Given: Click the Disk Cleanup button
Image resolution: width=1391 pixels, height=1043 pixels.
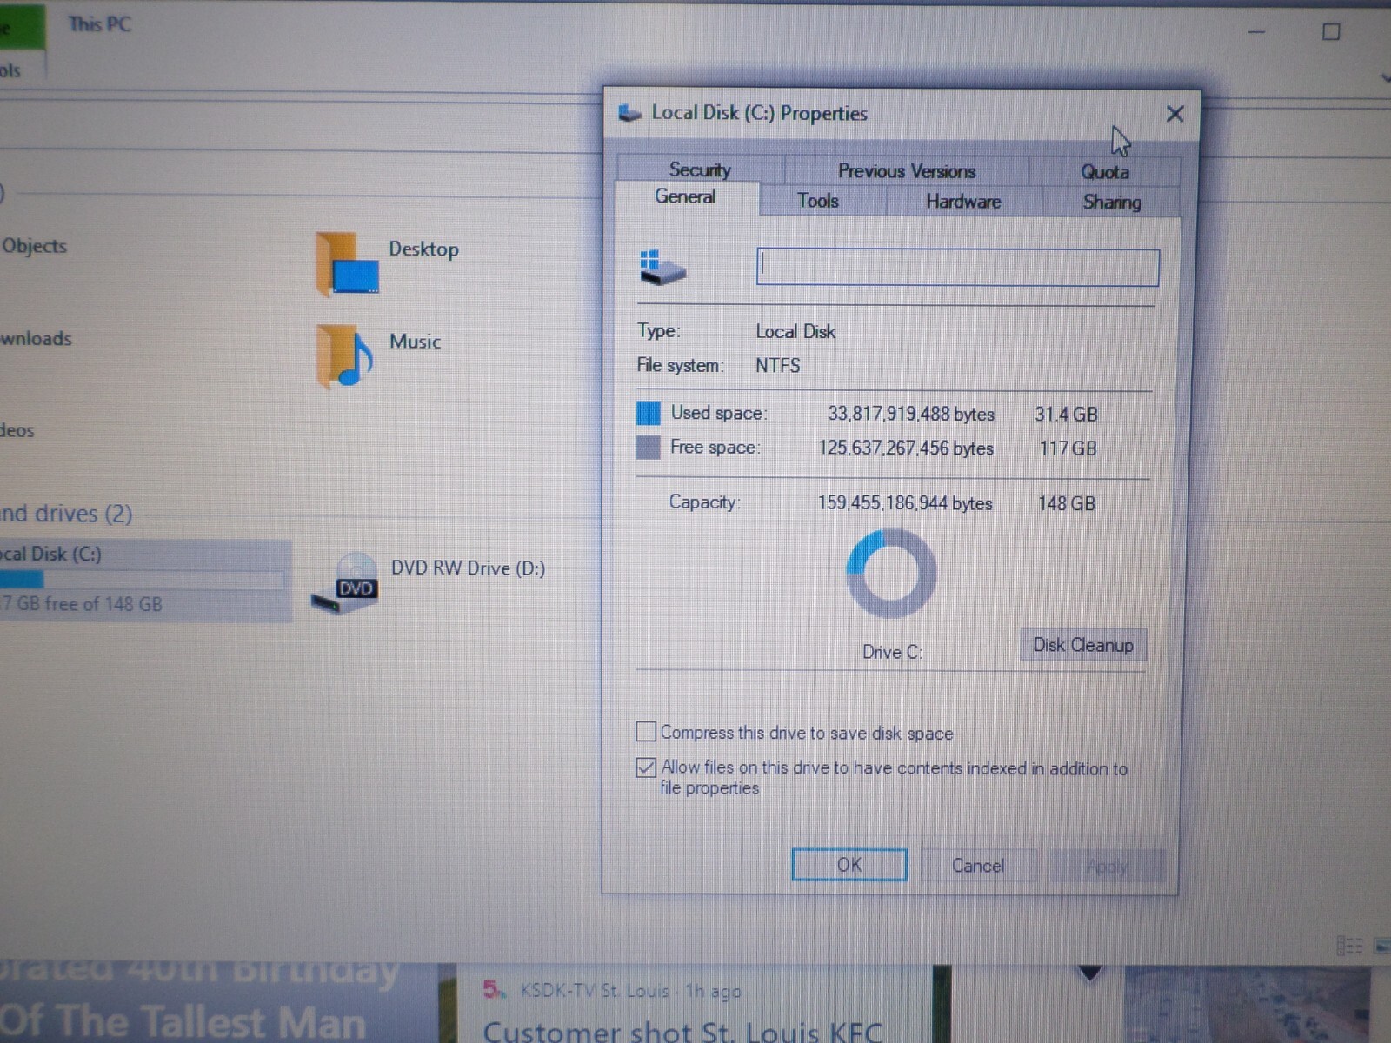Looking at the screenshot, I should click(1083, 645).
